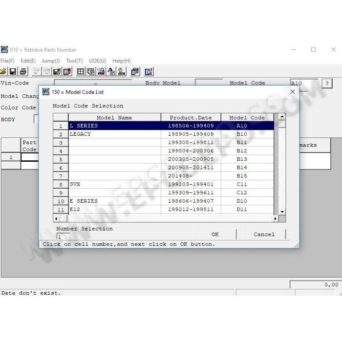Click the letter A with arrow icon
Image resolution: width=342 pixels, height=342 pixels.
coord(111,71)
